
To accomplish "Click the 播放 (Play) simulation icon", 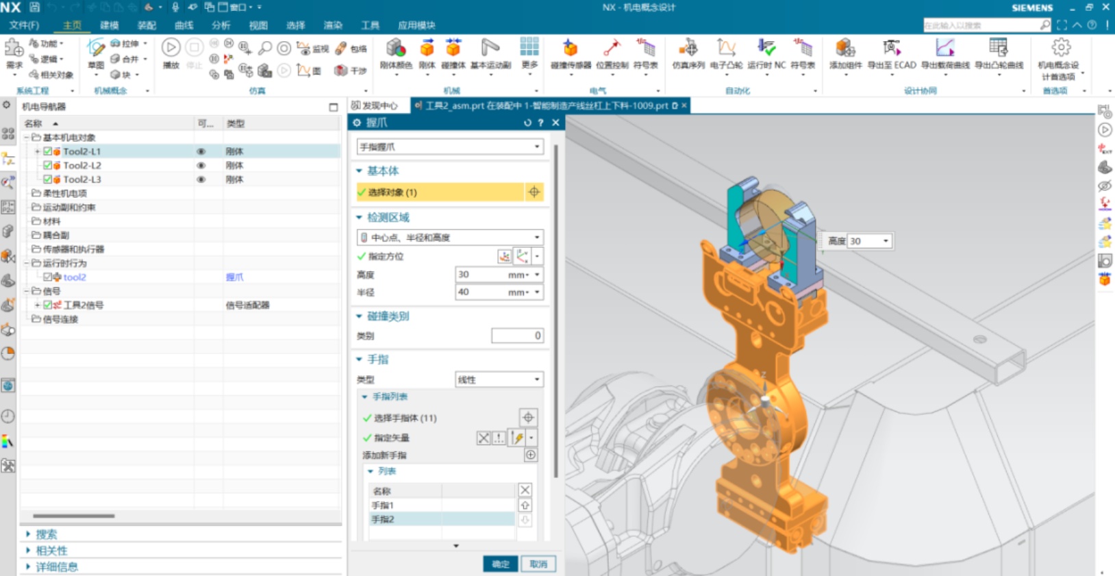I will click(x=171, y=49).
